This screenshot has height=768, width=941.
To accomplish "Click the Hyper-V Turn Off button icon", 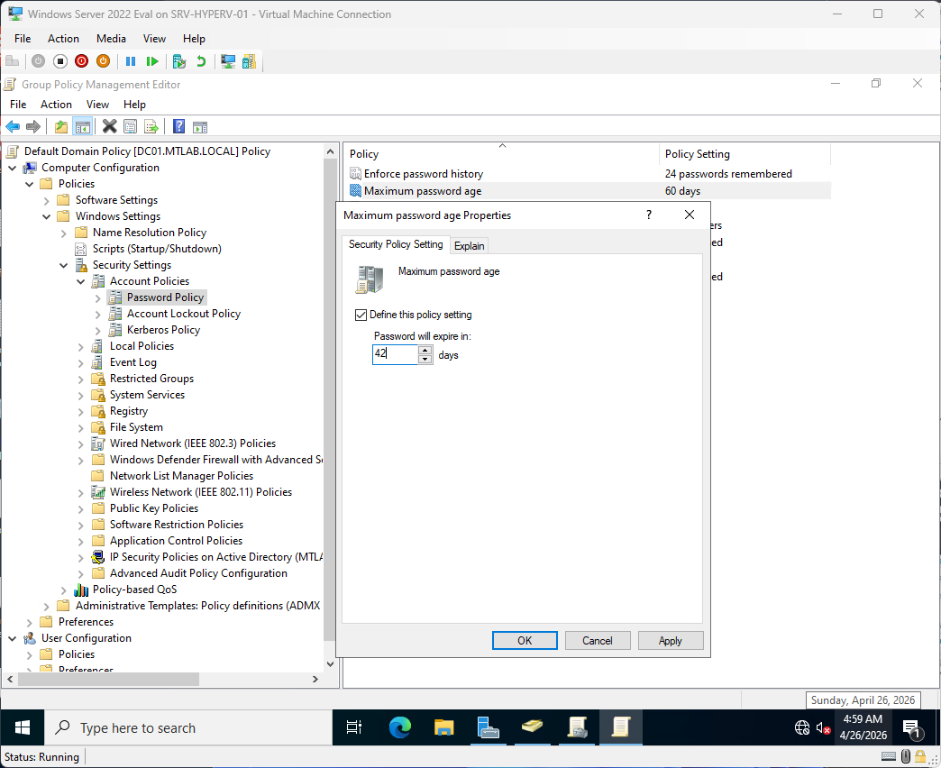I will coord(60,61).
